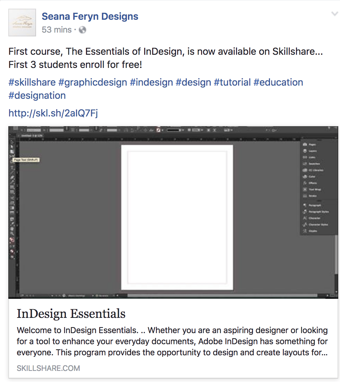The height and width of the screenshot is (382, 340).
Task: Click the SKILLSHARE.COM source label
Action: click(48, 368)
